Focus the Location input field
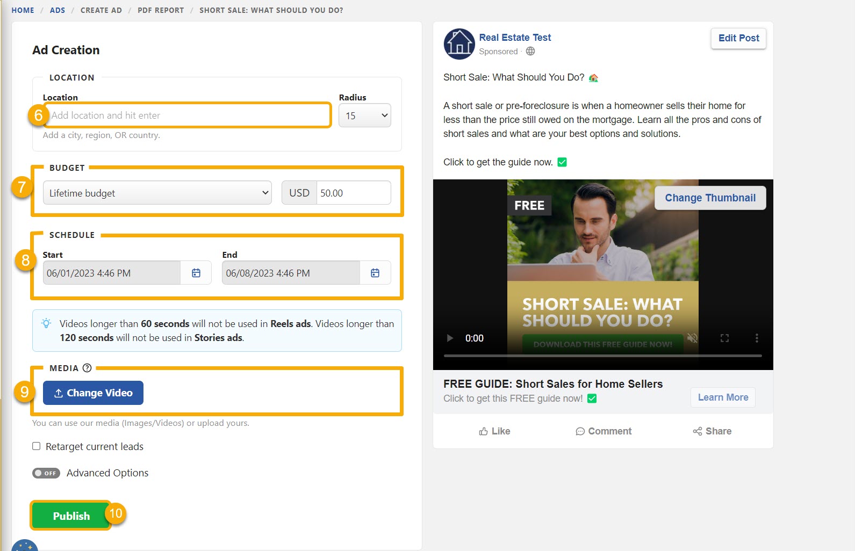 188,115
